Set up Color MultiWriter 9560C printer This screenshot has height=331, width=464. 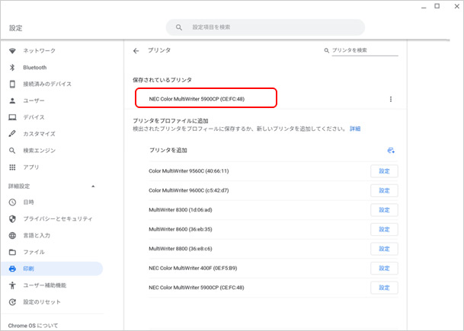(x=384, y=171)
